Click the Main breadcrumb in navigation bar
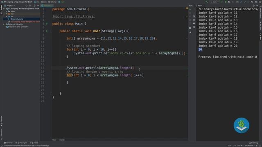 tap(61, 2)
